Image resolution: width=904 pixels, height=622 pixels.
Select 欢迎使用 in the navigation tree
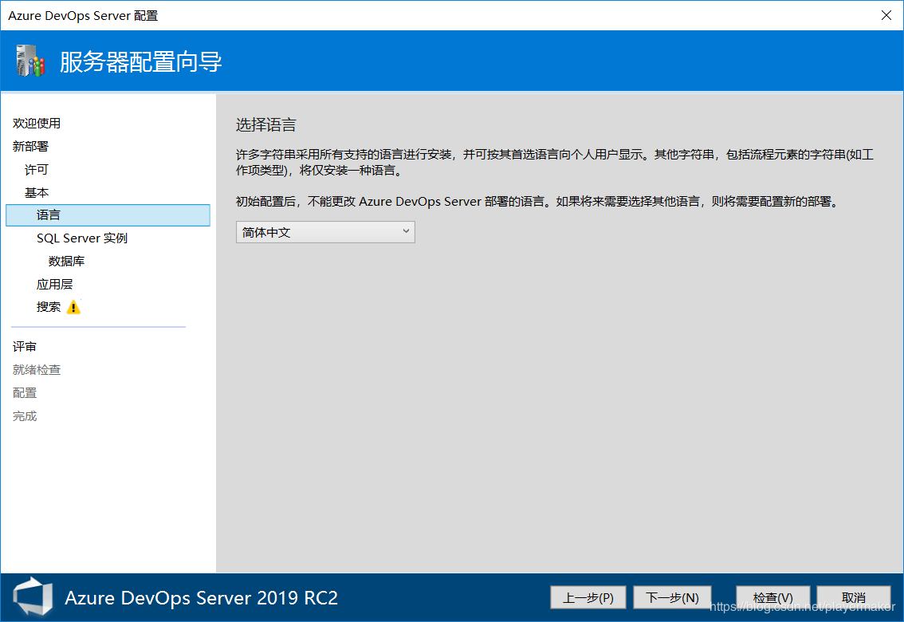(x=37, y=124)
